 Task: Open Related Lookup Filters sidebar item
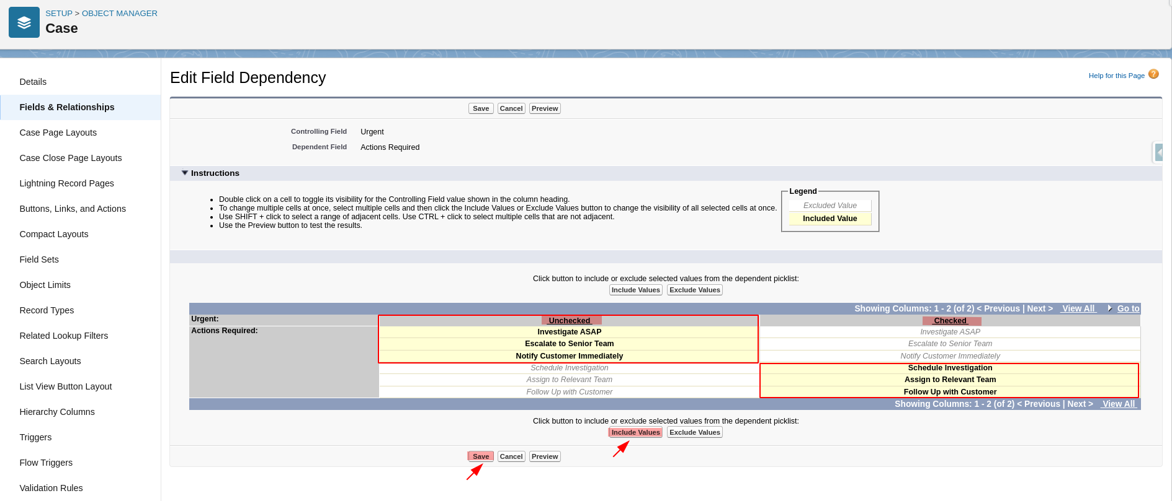[x=64, y=336]
